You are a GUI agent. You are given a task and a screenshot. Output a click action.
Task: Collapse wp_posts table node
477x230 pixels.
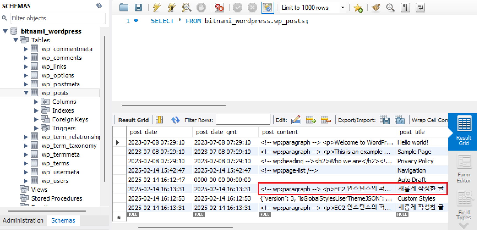tap(26, 93)
